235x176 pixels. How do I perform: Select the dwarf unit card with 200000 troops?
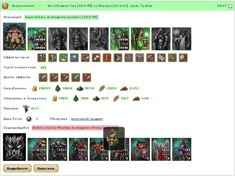(37, 39)
